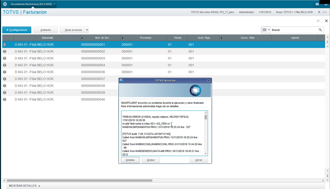Image resolution: width=330 pixels, height=189 pixels.
Task: Click status circle of document 0000000000040
Action: [5, 99]
